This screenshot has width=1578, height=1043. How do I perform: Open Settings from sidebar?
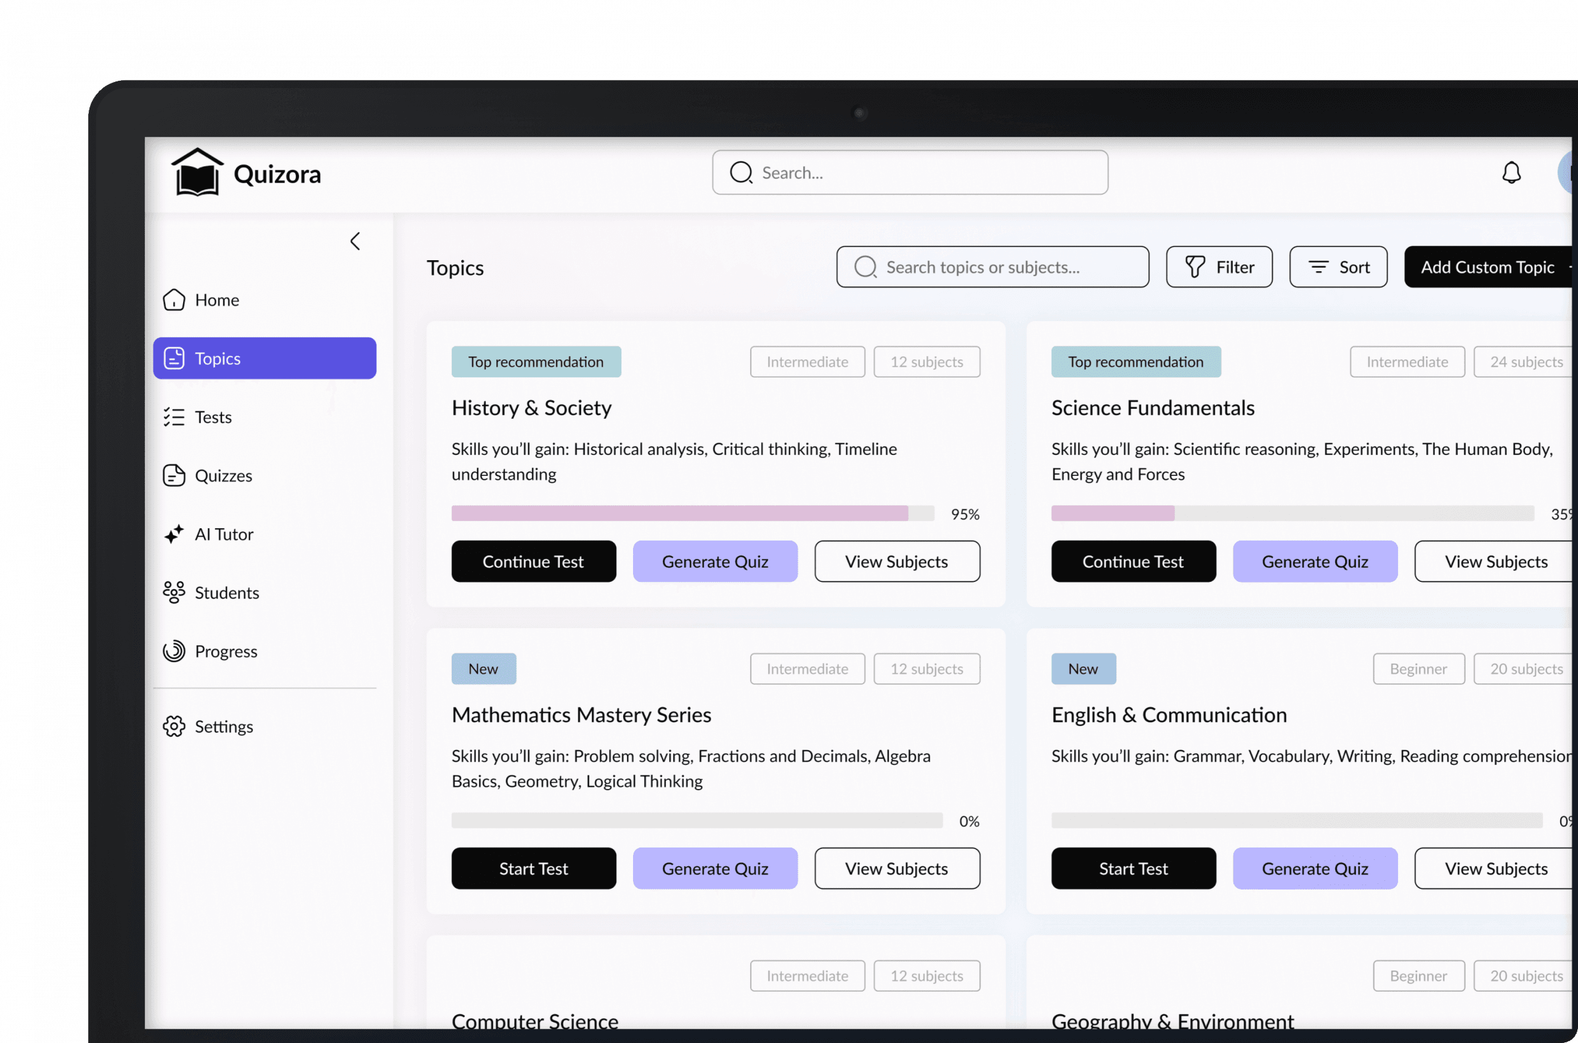pos(264,726)
